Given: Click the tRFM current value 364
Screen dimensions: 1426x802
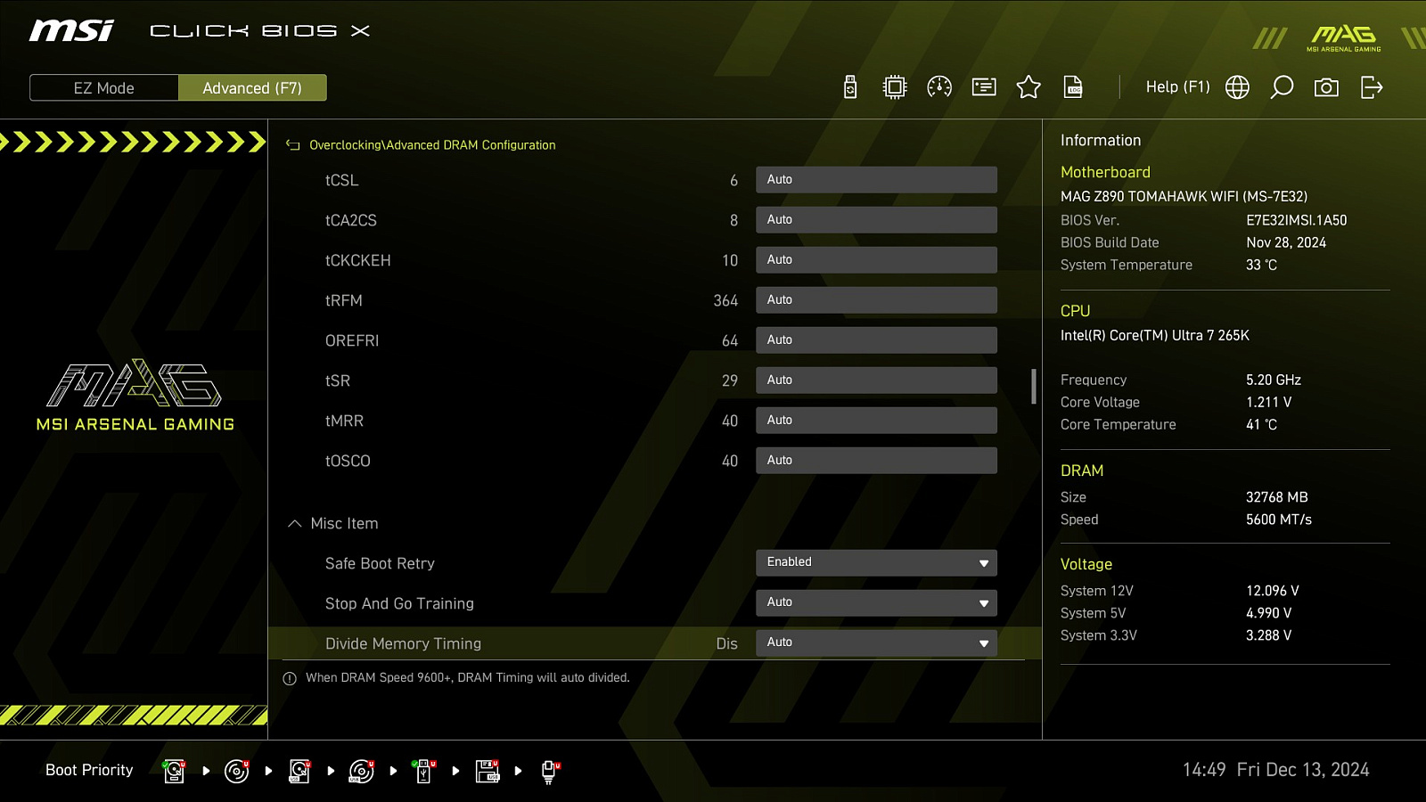Looking at the screenshot, I should tap(725, 301).
